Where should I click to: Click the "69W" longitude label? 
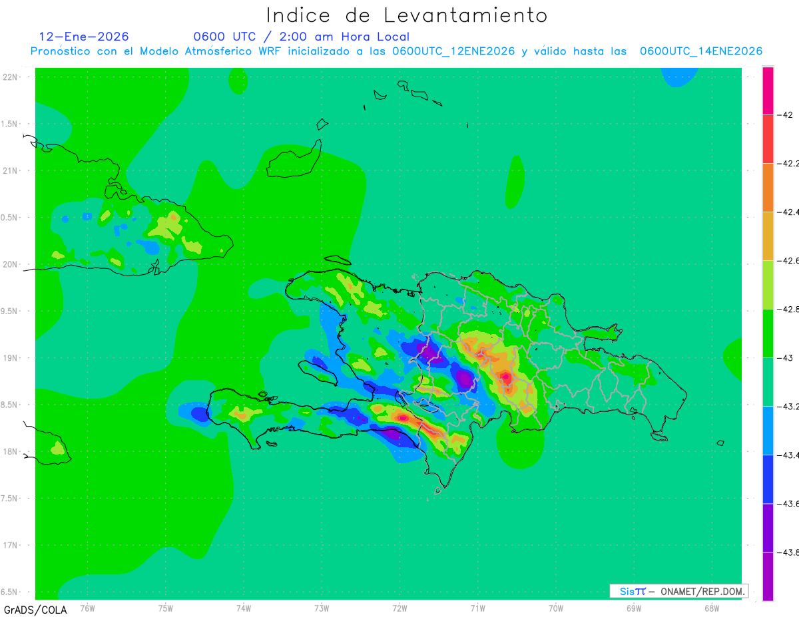(x=634, y=608)
